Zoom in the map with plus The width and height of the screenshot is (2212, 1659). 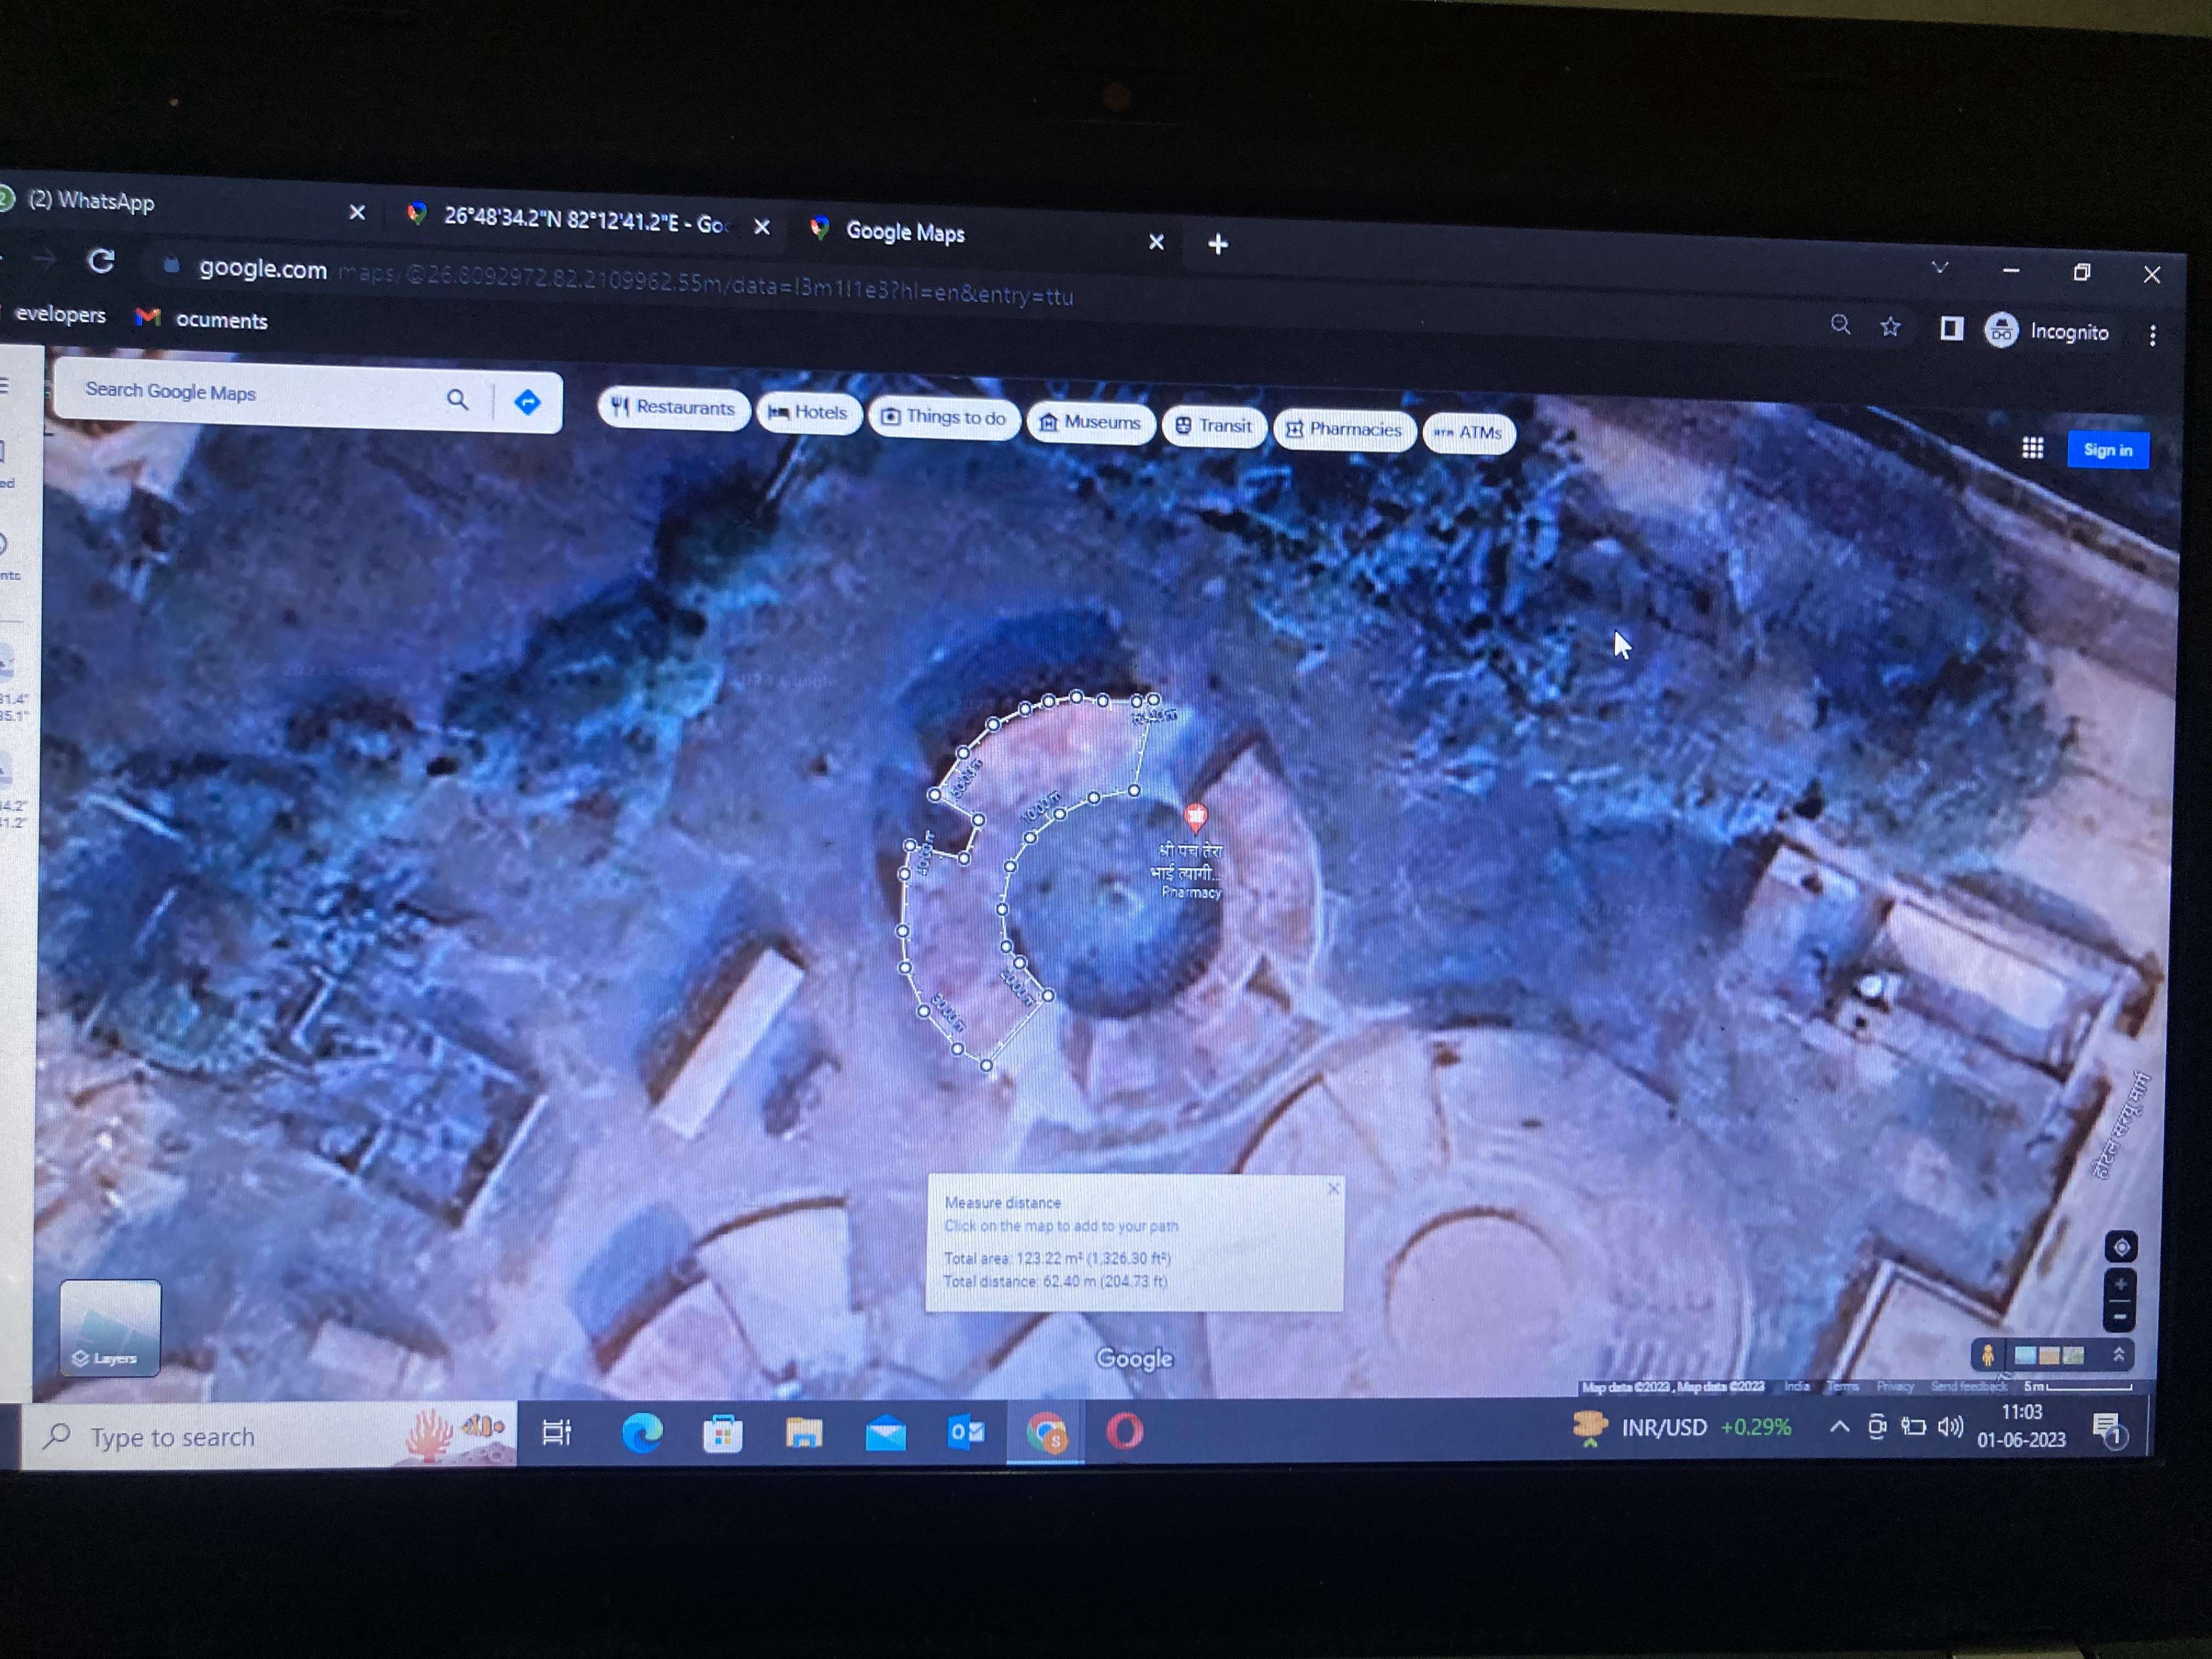[x=2120, y=1284]
